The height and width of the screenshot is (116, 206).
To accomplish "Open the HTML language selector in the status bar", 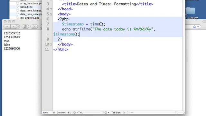I will [88, 112].
